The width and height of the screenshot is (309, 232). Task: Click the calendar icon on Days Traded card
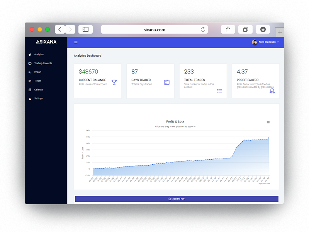click(167, 82)
